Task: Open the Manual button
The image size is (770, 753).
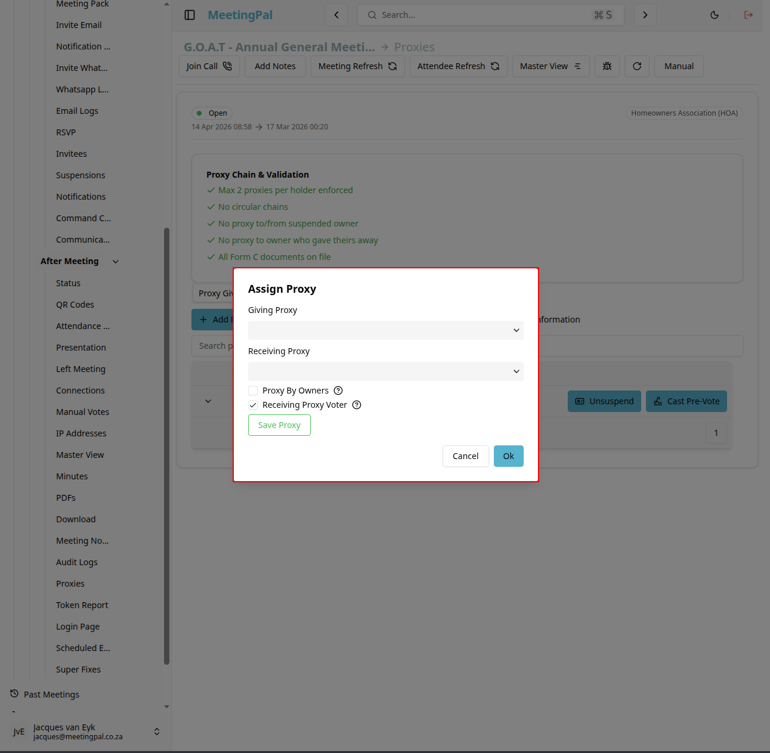Action: tap(679, 66)
